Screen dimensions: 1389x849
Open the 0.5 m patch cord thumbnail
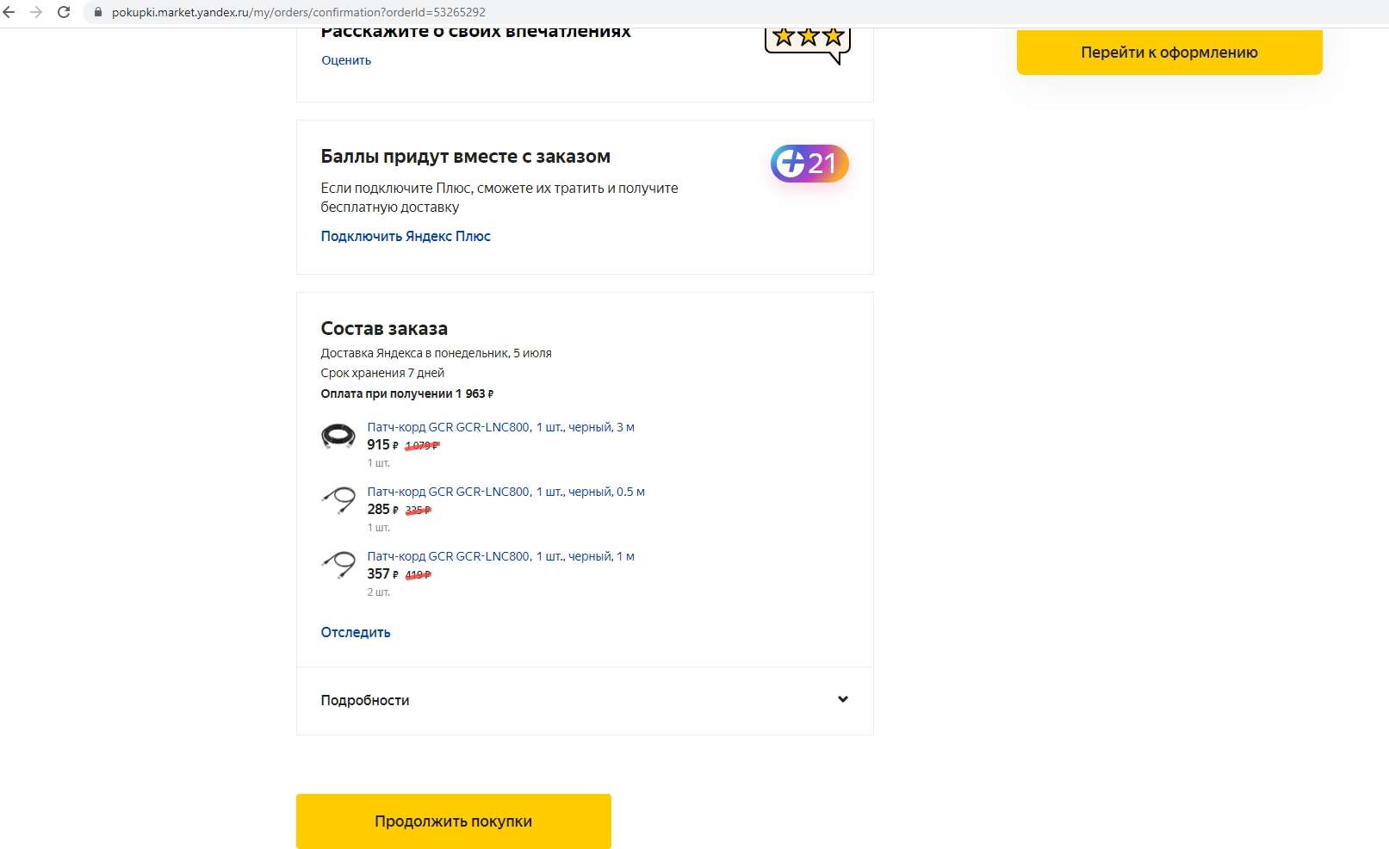click(x=338, y=500)
